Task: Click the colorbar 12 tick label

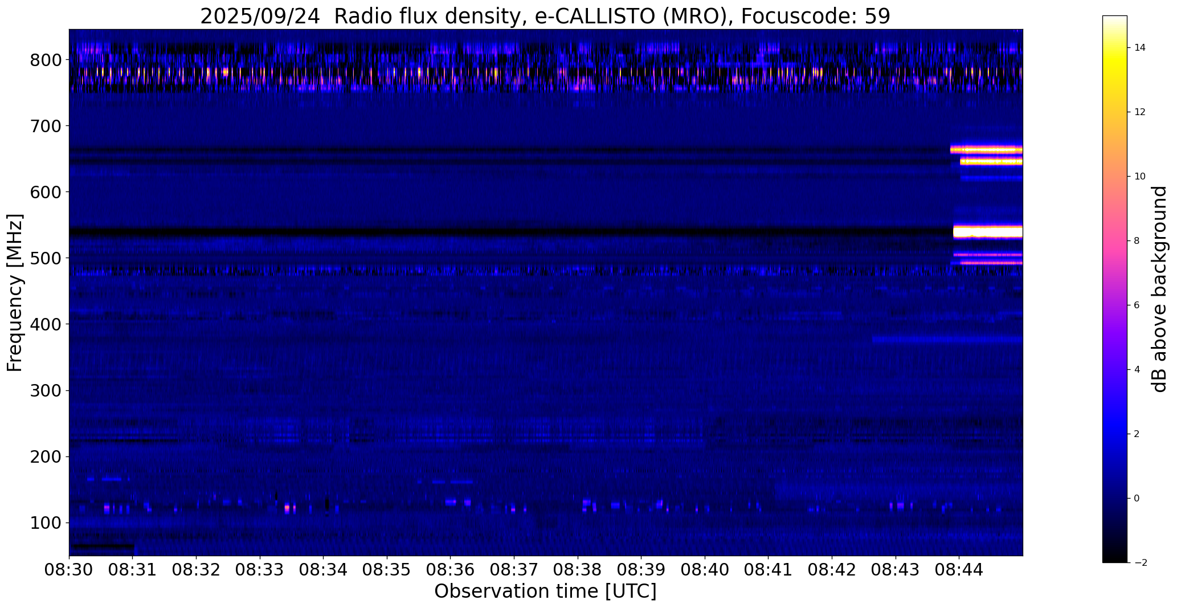Action: (x=1140, y=112)
